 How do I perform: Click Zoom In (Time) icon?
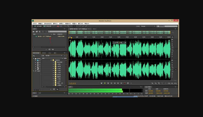[x=159, y=84]
